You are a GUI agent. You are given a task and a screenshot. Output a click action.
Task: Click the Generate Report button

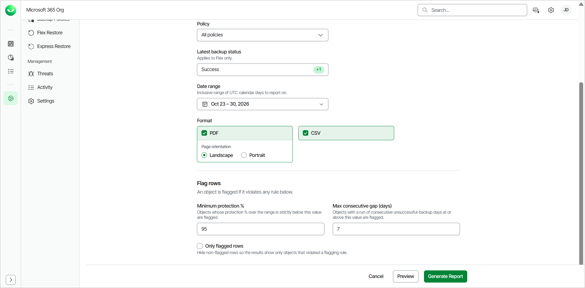pos(445,276)
